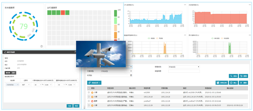Click the help icon in system health panel
The width and height of the screenshot is (253, 111).
[x=42, y=46]
